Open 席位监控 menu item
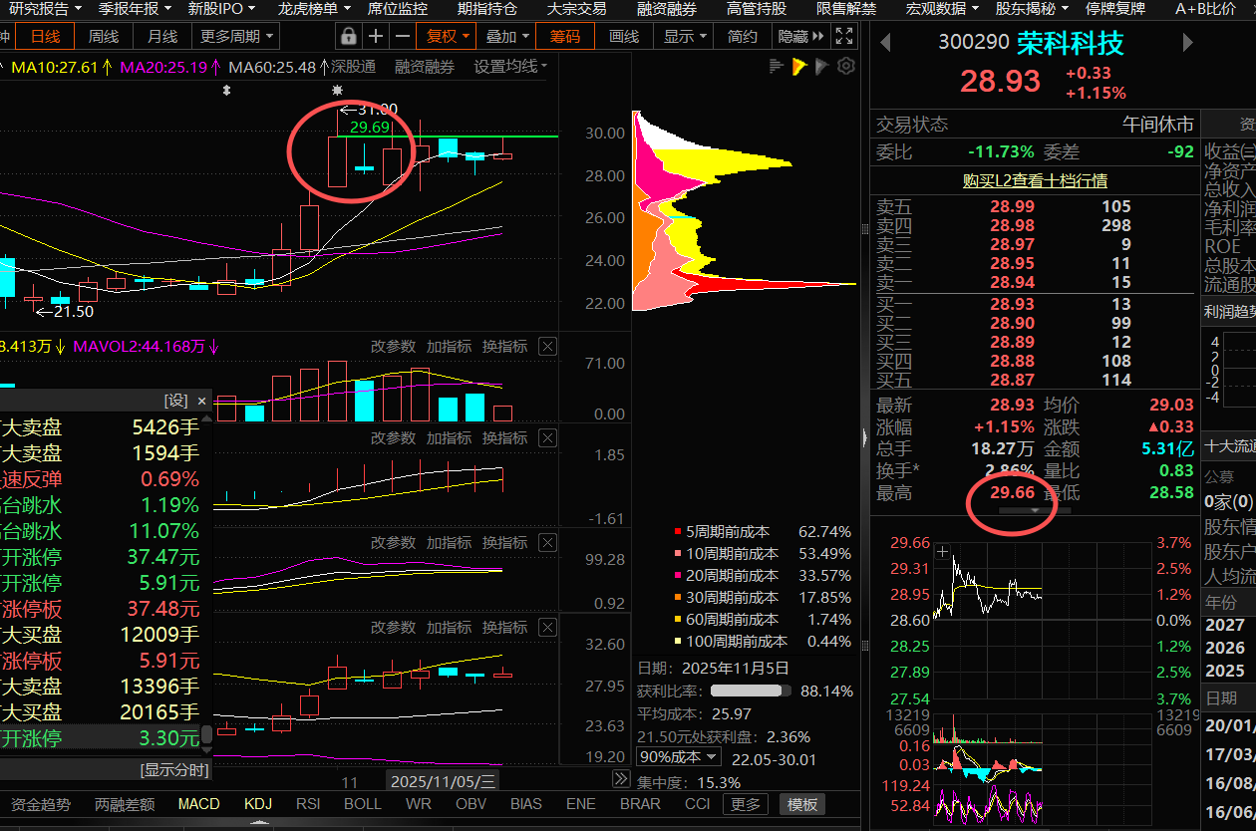Screen dimensions: 1256x831 click(x=397, y=9)
